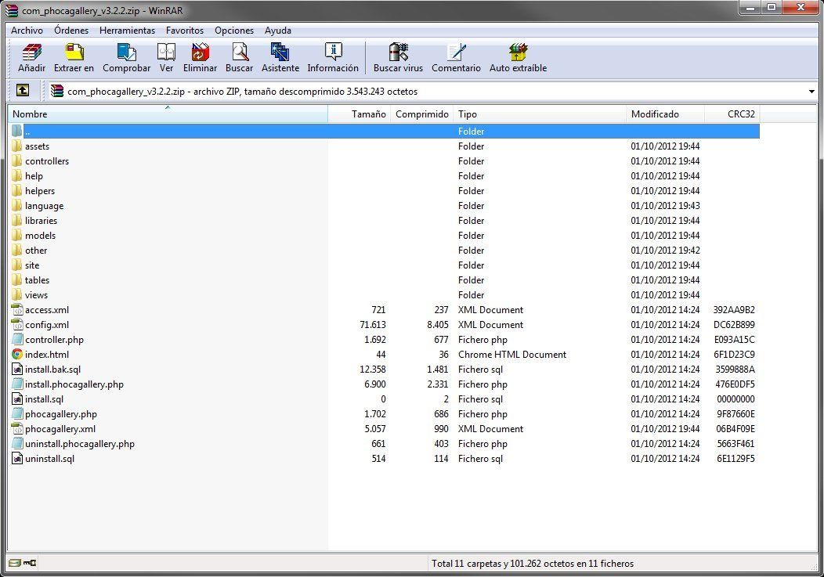Select the language folder row

click(x=385, y=205)
